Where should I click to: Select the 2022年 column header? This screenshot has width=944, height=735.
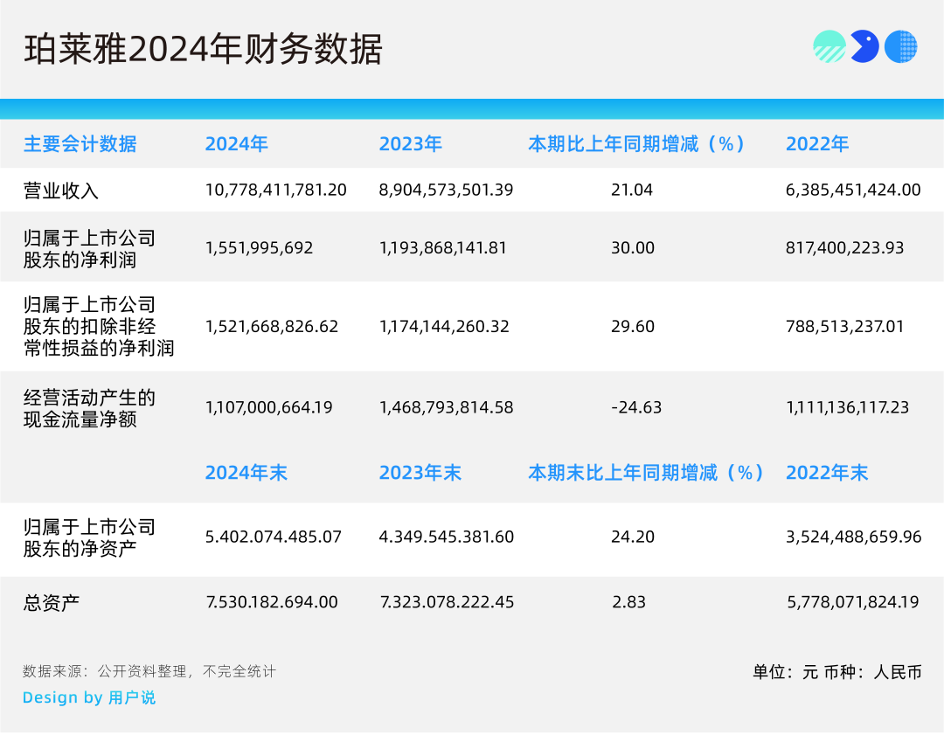(816, 144)
